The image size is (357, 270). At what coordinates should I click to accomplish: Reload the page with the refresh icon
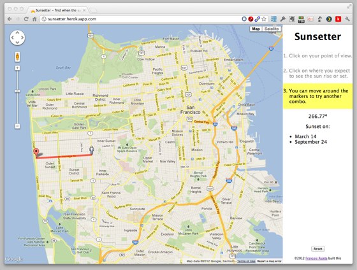26,19
